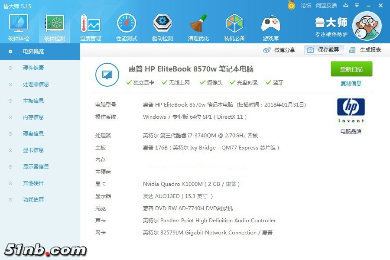Click the 摄像头 checkmark feature

tap(211, 83)
